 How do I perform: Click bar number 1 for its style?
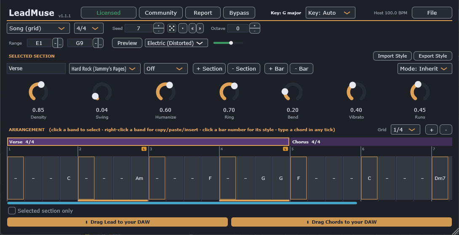[x=9, y=149]
